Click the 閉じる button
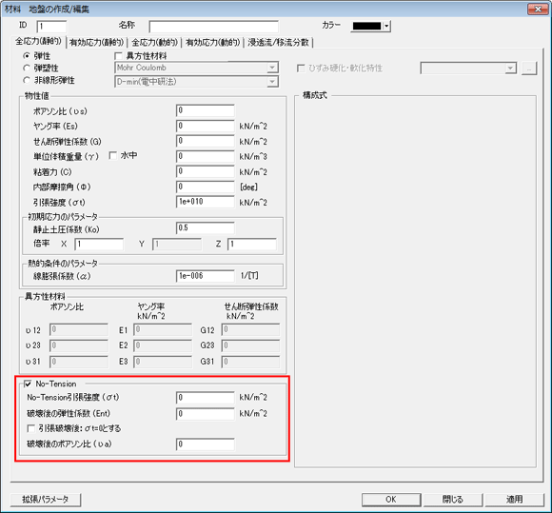 point(453,500)
